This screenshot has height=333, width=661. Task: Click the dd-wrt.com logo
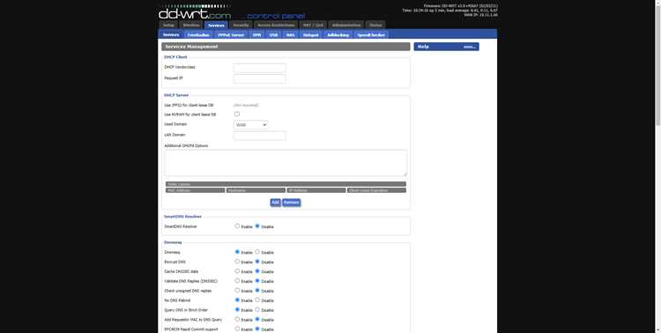coord(195,12)
